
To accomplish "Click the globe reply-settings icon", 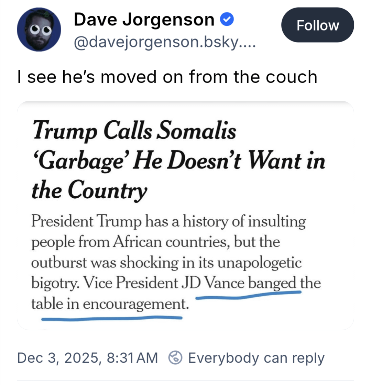I will tap(175, 358).
